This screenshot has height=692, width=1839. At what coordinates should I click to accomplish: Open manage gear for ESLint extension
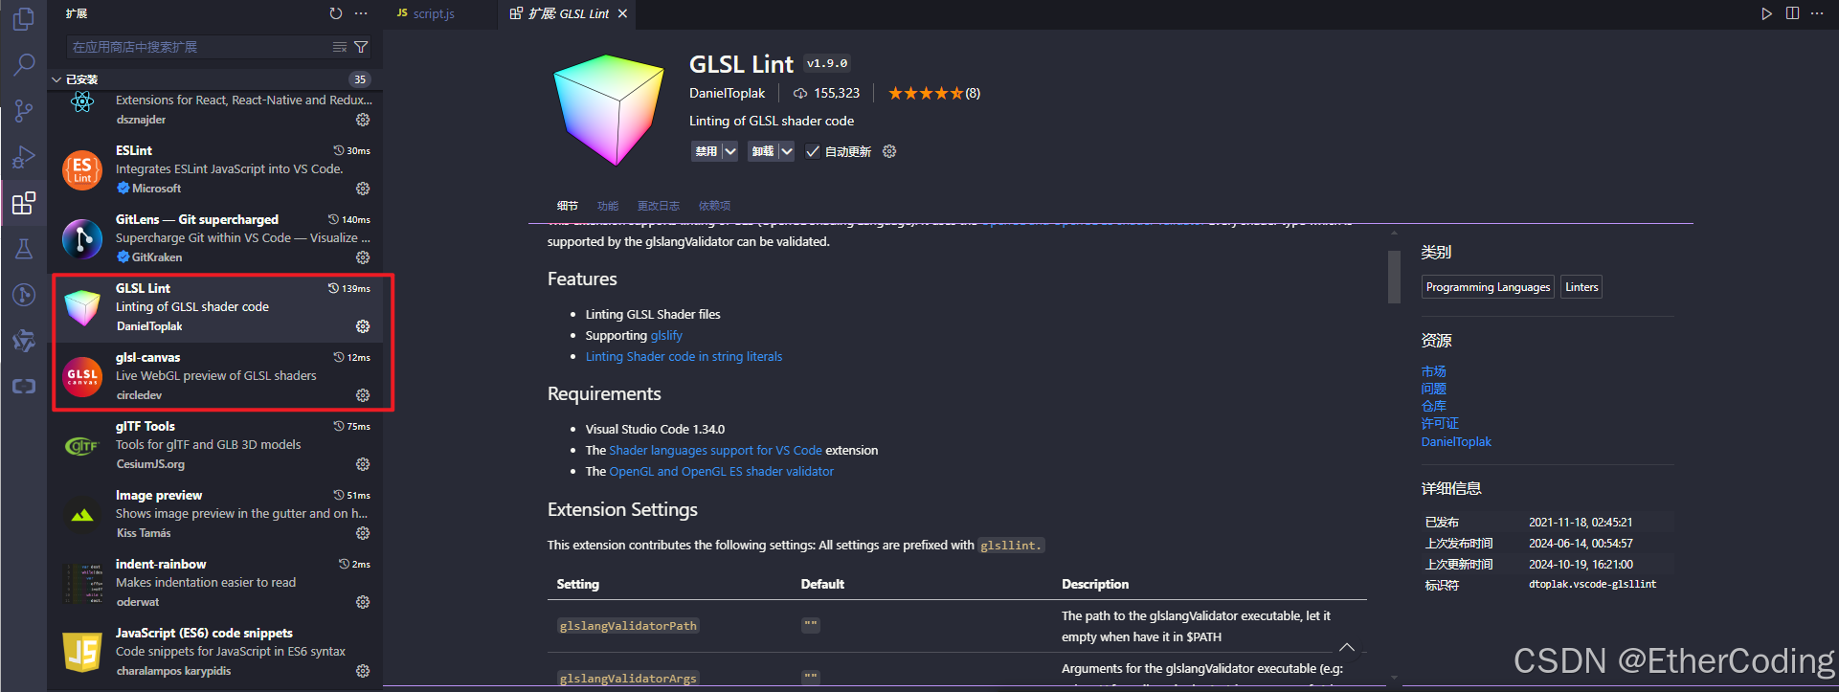point(363,189)
